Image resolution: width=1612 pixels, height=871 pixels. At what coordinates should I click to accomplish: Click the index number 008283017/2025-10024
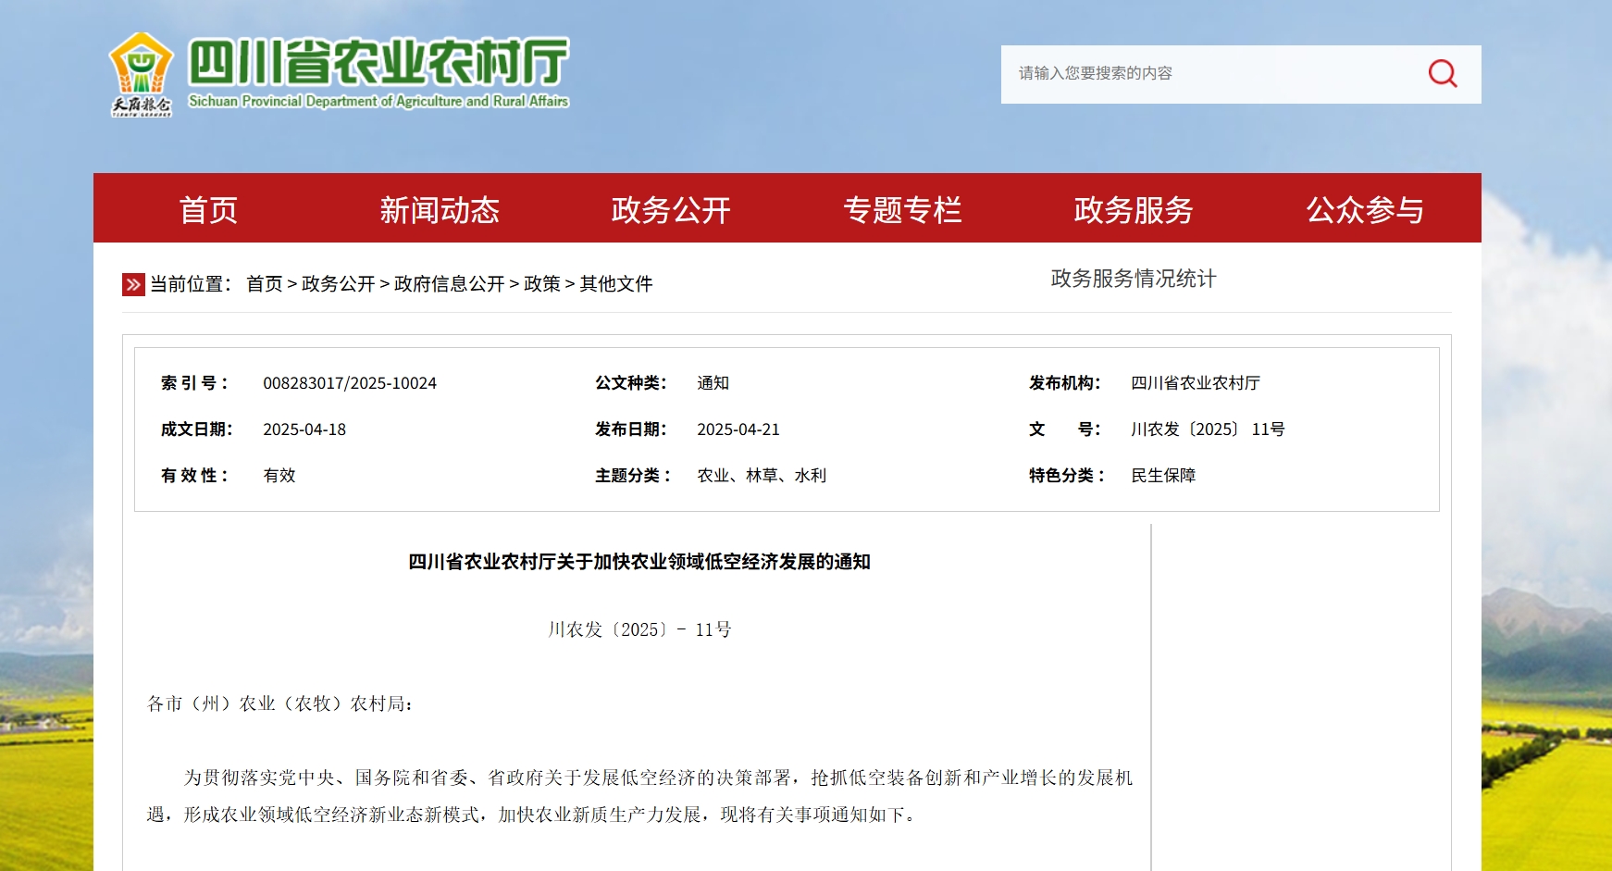coord(350,383)
